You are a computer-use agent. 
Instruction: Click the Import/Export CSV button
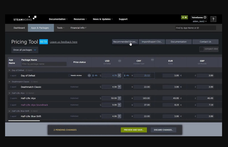point(152,42)
